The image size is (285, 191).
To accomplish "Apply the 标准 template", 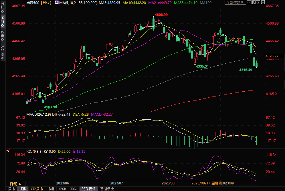I will 51,189.
